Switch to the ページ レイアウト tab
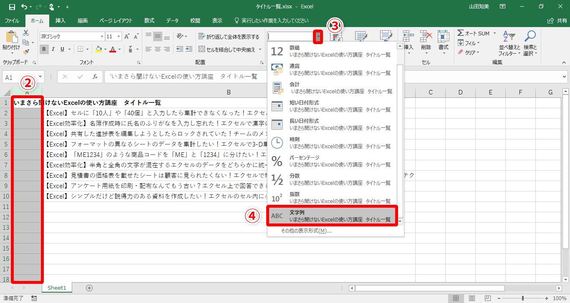This screenshot has height=303, width=570. (x=116, y=20)
